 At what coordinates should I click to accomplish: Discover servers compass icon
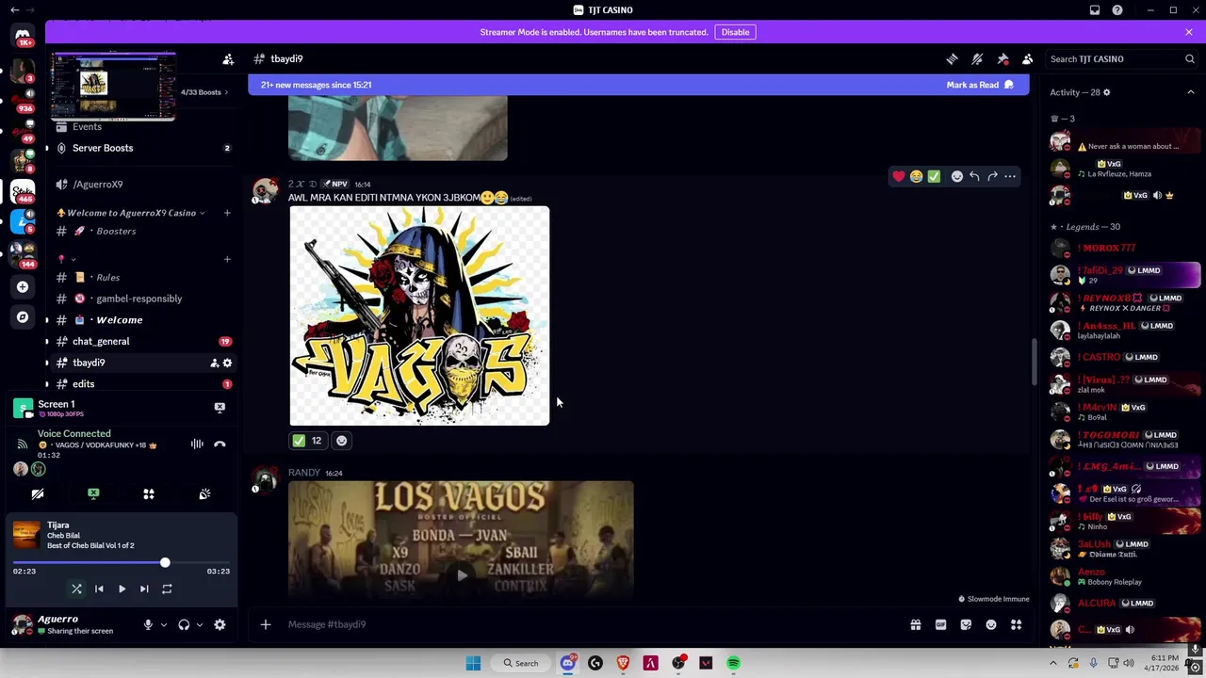click(23, 317)
